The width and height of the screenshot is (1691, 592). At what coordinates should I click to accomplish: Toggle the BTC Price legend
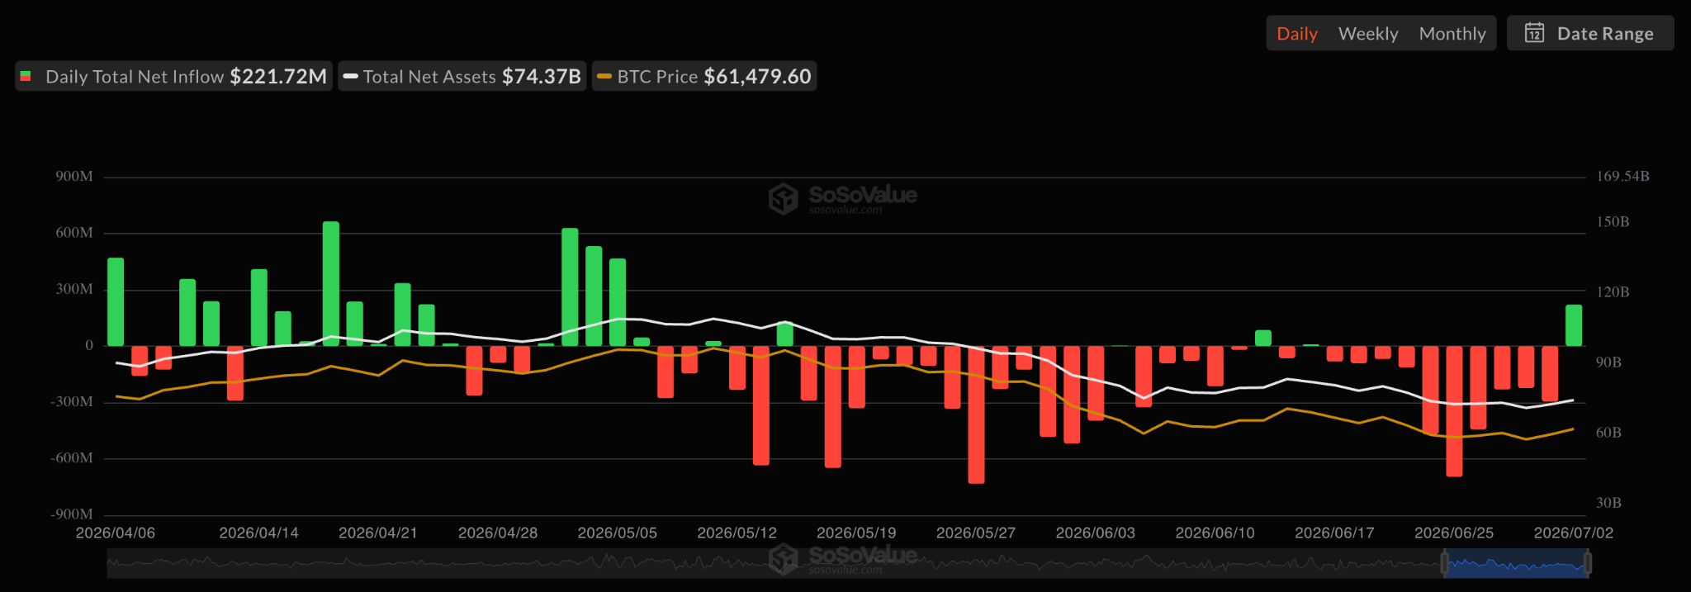(x=704, y=76)
